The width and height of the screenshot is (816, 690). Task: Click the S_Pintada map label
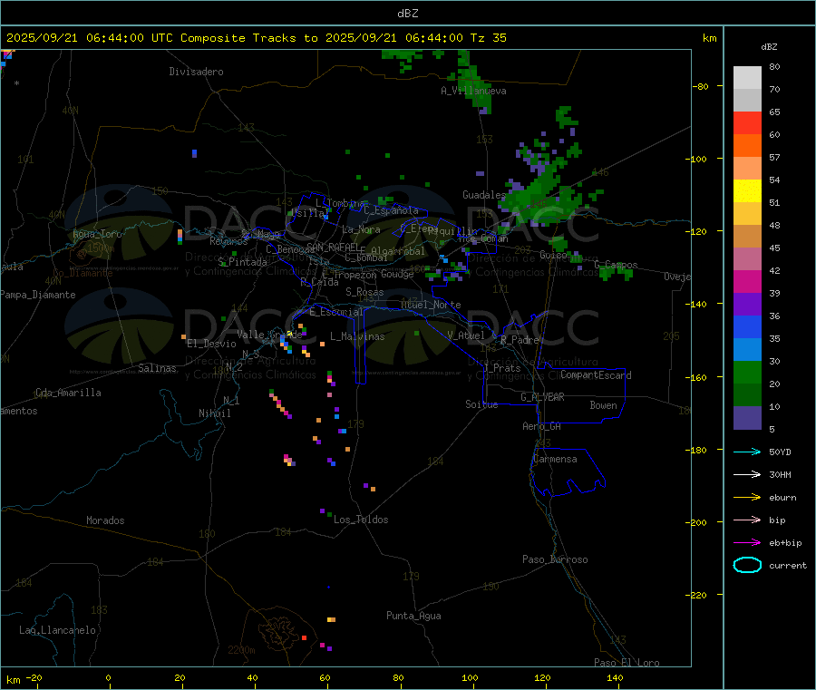(242, 262)
